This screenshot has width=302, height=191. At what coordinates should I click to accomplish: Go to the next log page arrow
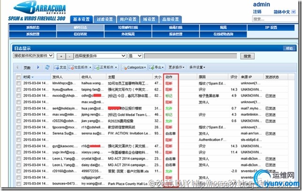pos(38,67)
